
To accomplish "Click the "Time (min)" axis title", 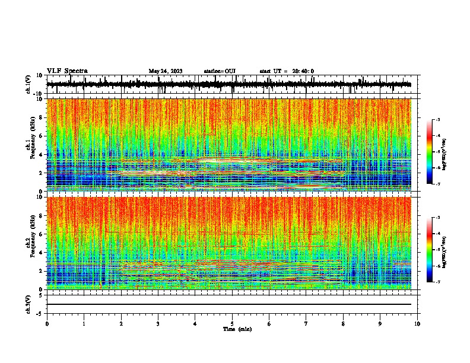I will pyautogui.click(x=237, y=329).
